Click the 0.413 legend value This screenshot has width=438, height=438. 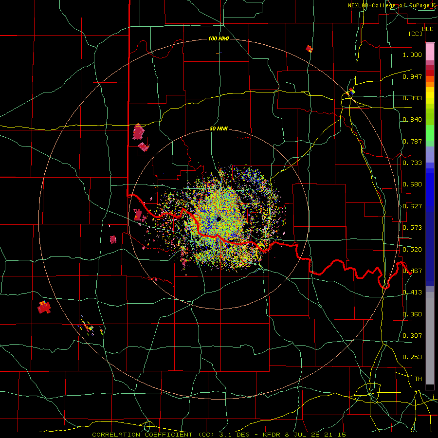[x=412, y=292]
